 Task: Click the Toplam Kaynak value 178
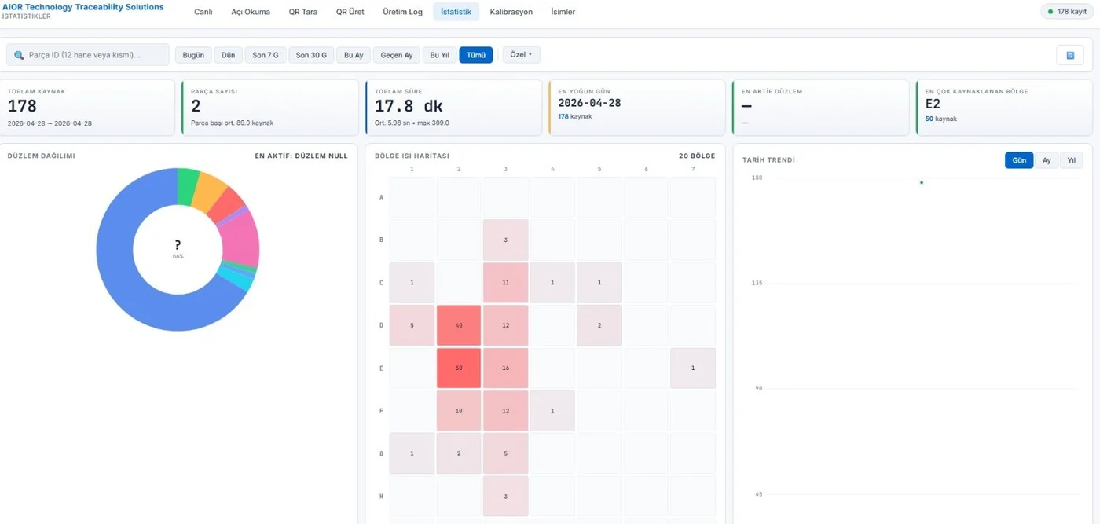[22, 106]
